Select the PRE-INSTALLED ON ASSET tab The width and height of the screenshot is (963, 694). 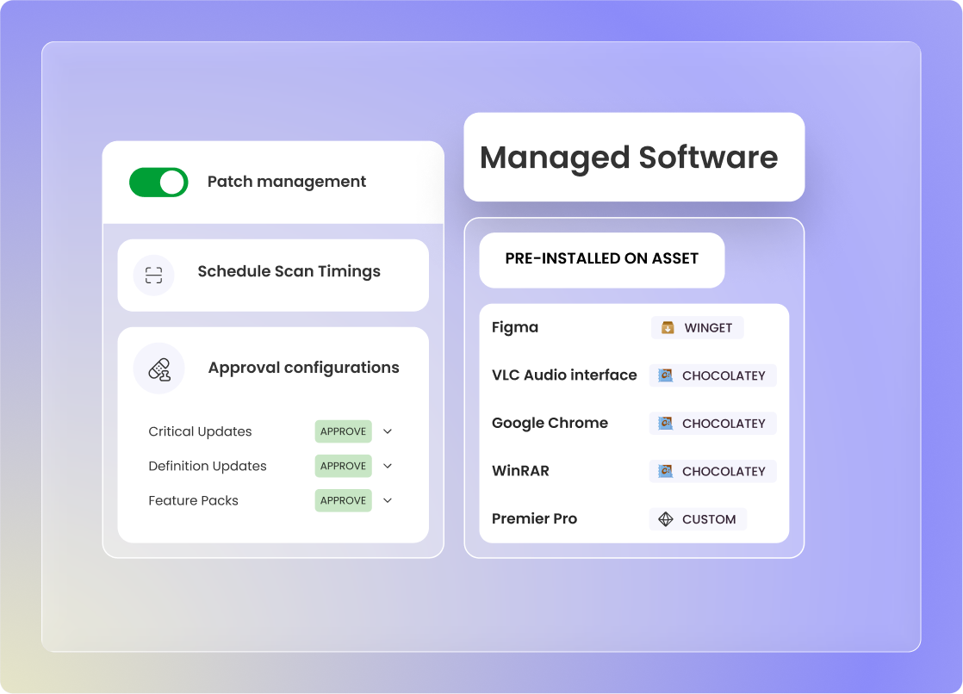click(601, 259)
